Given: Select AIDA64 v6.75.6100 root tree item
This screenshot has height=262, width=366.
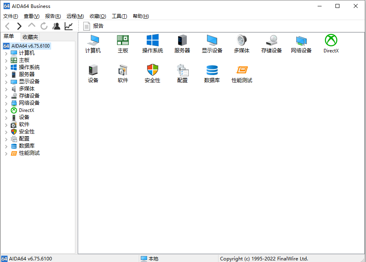Looking at the screenshot, I should [30, 46].
